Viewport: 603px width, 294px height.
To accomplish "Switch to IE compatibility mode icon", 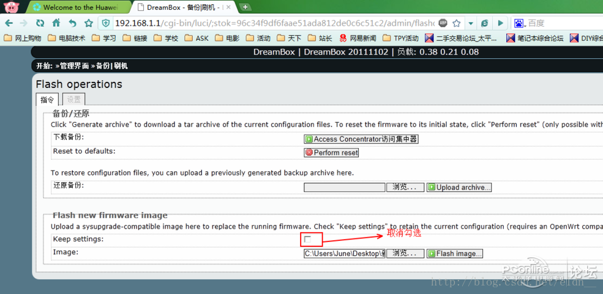I will (485, 23).
